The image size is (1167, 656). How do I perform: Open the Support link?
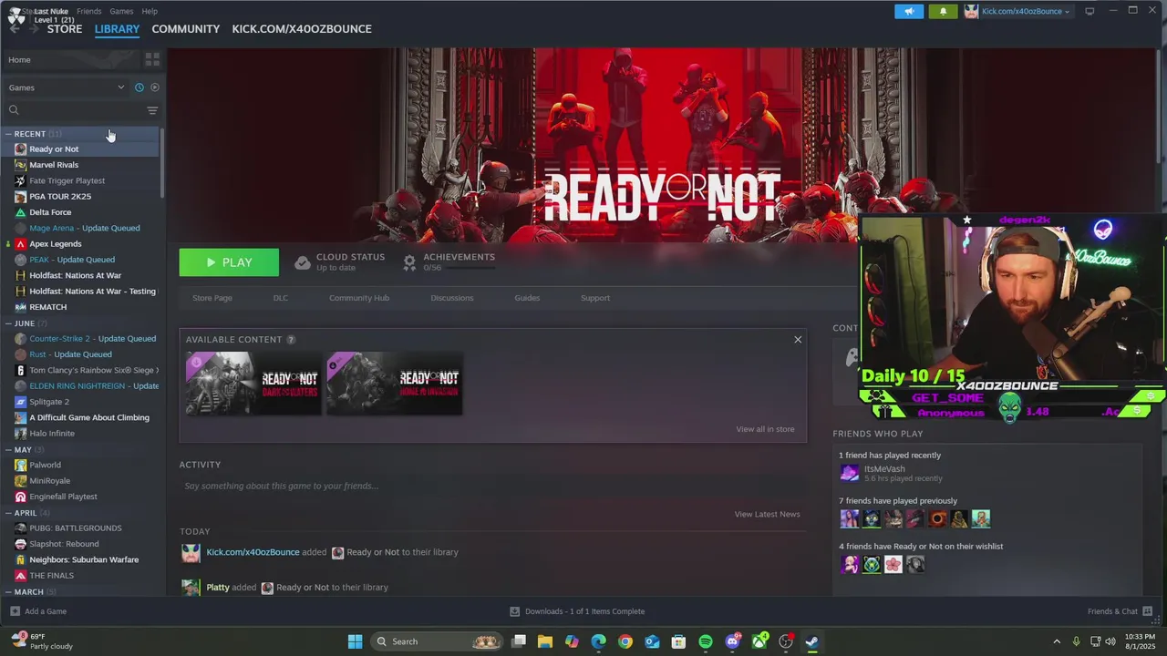[x=595, y=298]
